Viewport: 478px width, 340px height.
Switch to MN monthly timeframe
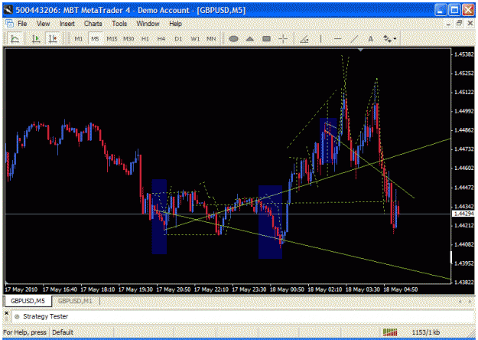click(211, 39)
